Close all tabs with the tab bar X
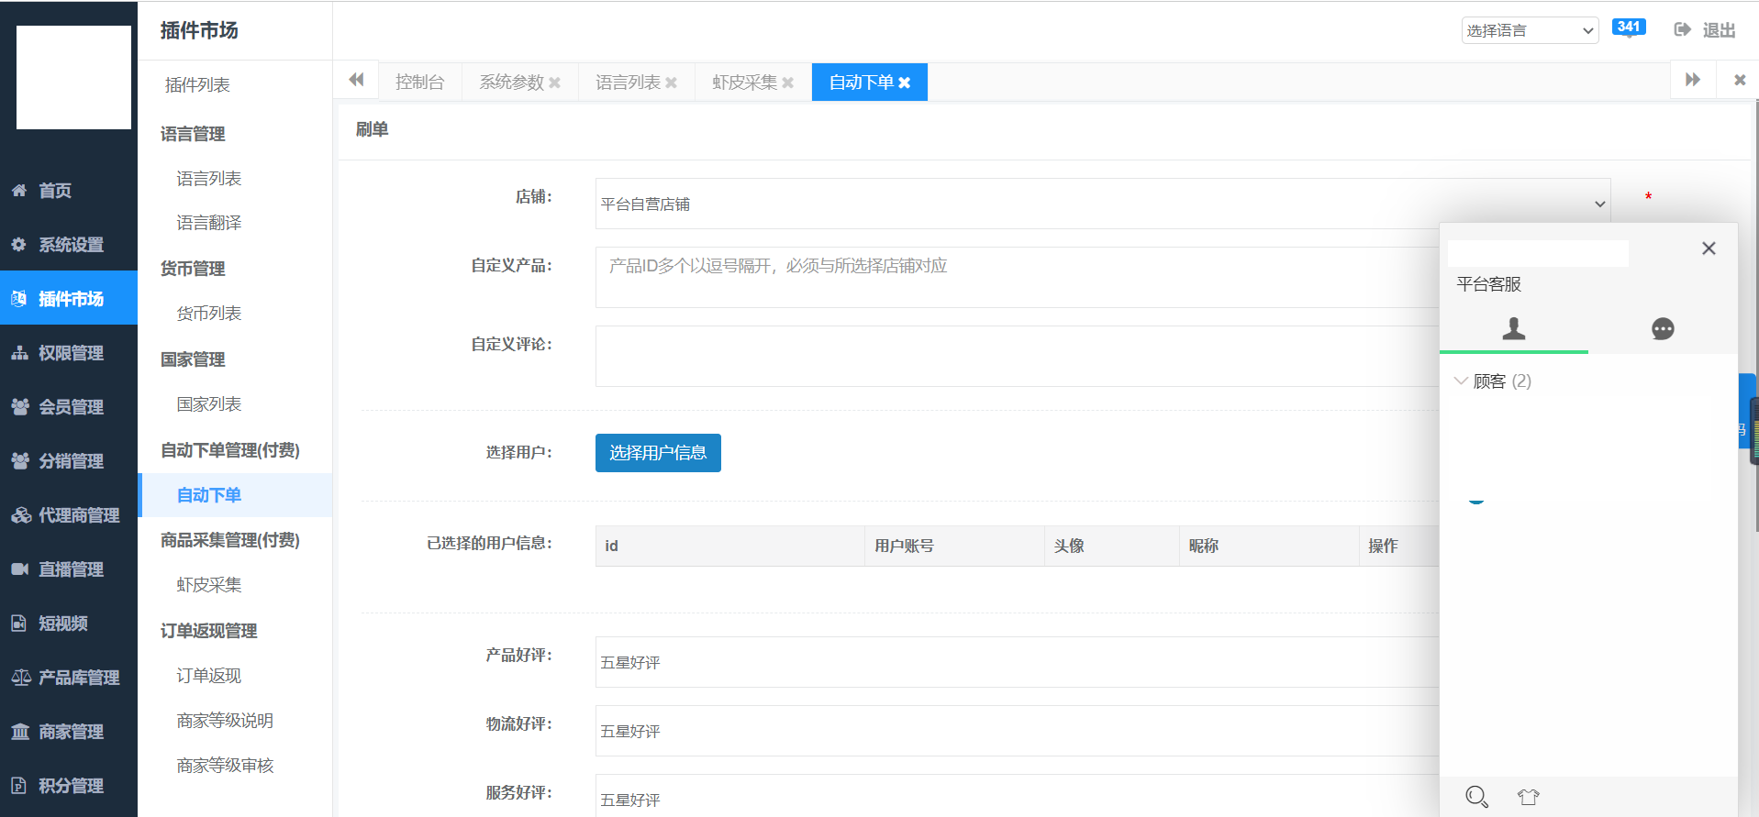This screenshot has height=817, width=1759. (1740, 81)
